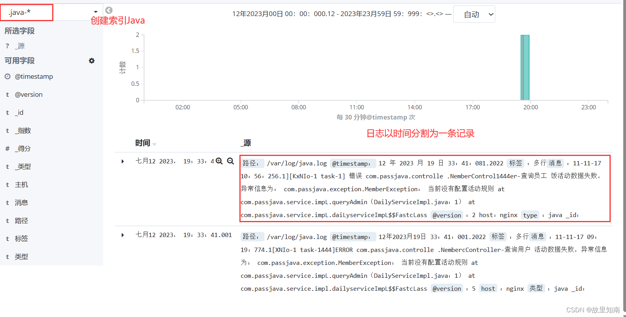Filter for value with zoom-in magnifier icon

click(219, 161)
